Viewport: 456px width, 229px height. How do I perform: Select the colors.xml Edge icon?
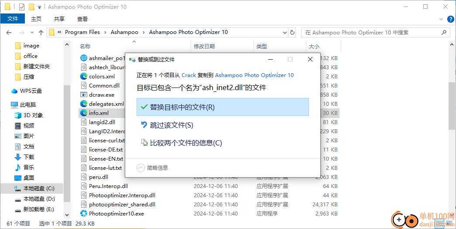click(84, 76)
